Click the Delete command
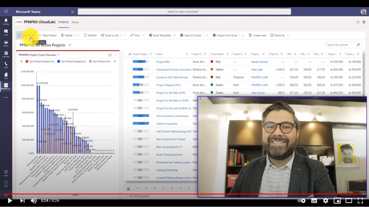The width and height of the screenshot is (369, 207). 67,35
